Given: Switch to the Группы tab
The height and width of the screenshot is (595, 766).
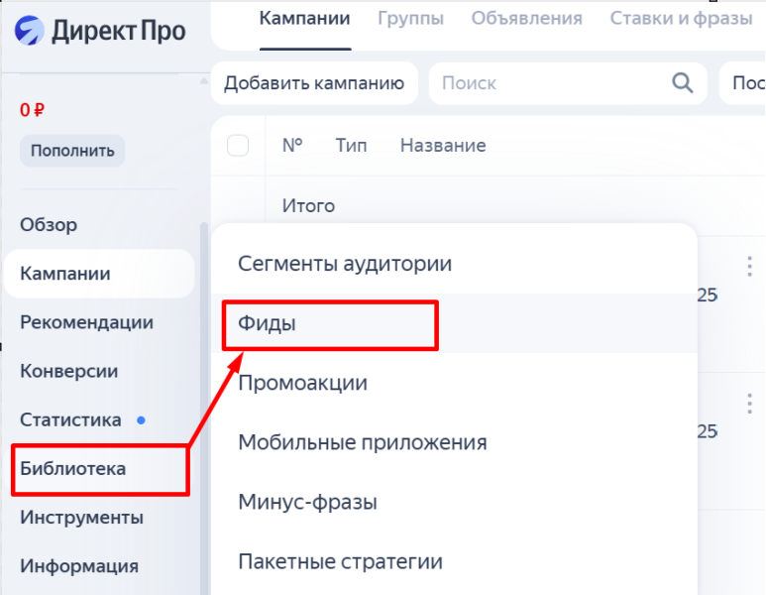Looking at the screenshot, I should 410,19.
